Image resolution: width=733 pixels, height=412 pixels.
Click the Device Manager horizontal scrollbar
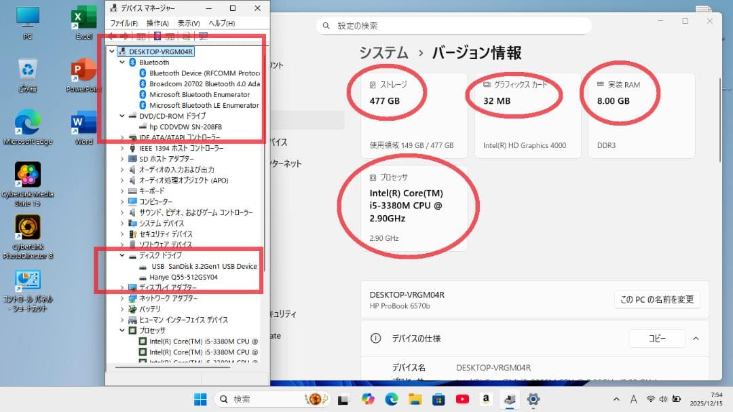pyautogui.click(x=172, y=368)
